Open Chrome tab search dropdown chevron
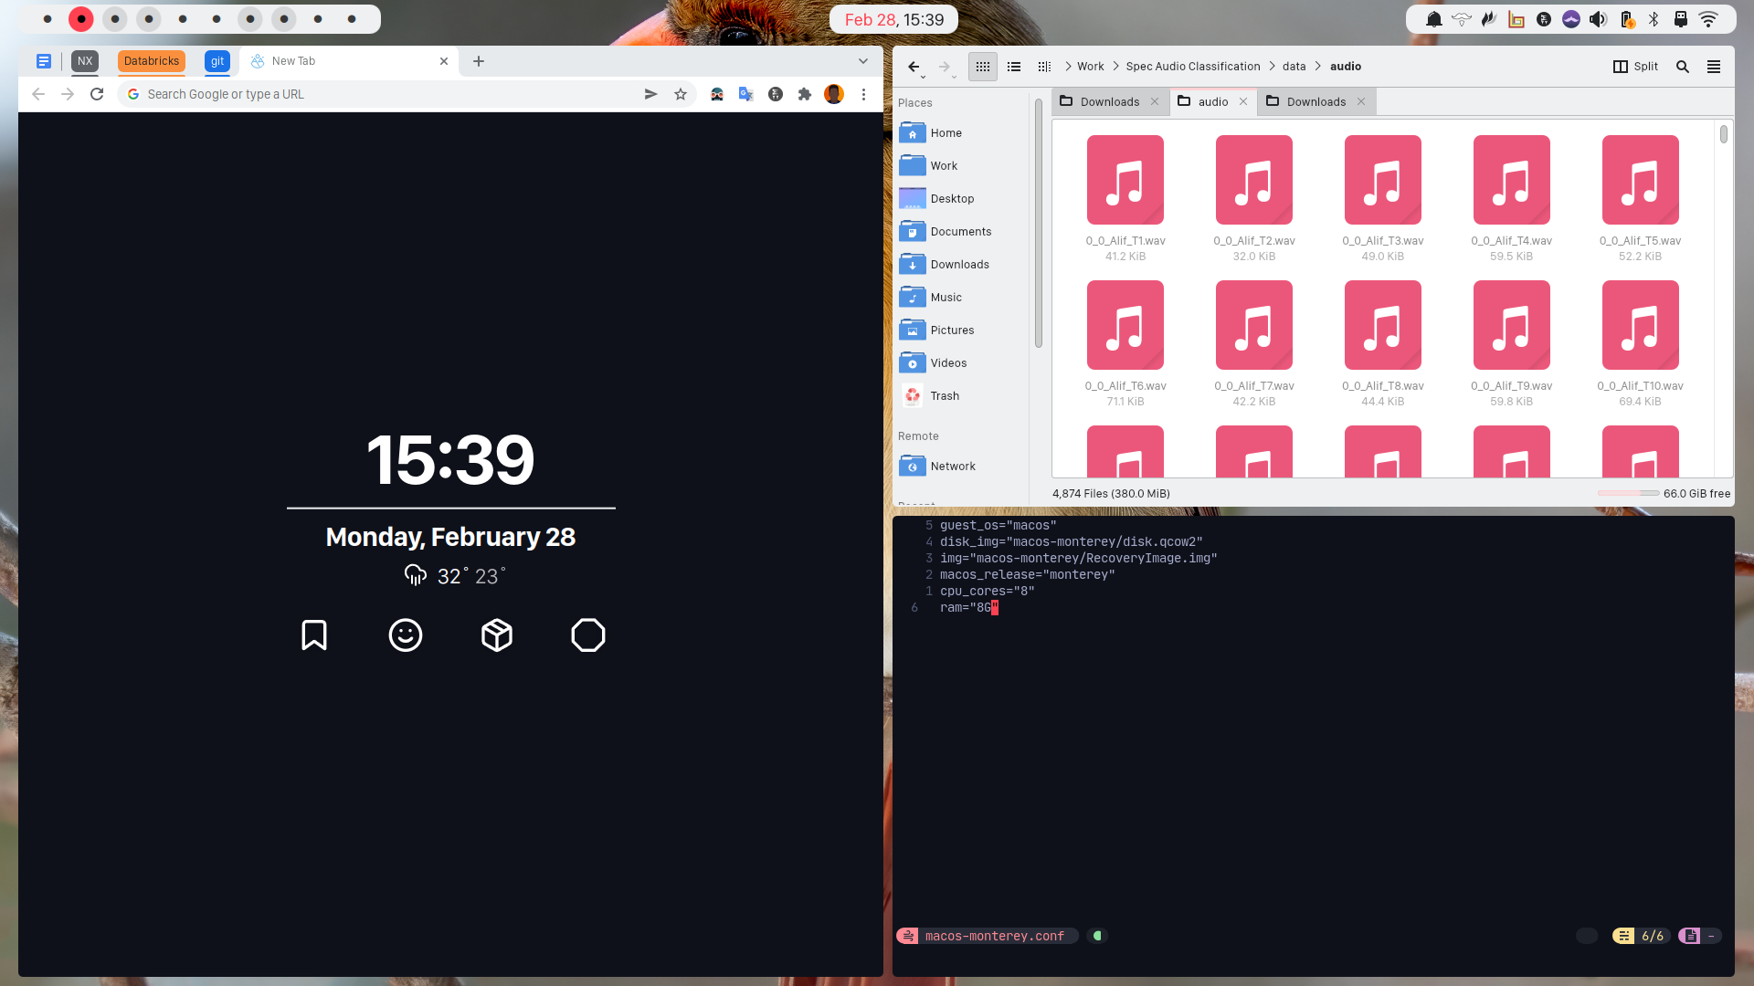Image resolution: width=1754 pixels, height=986 pixels. point(863,61)
